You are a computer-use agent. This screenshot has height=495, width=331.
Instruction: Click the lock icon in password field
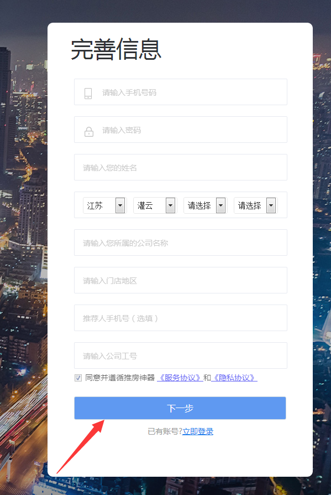click(x=89, y=131)
